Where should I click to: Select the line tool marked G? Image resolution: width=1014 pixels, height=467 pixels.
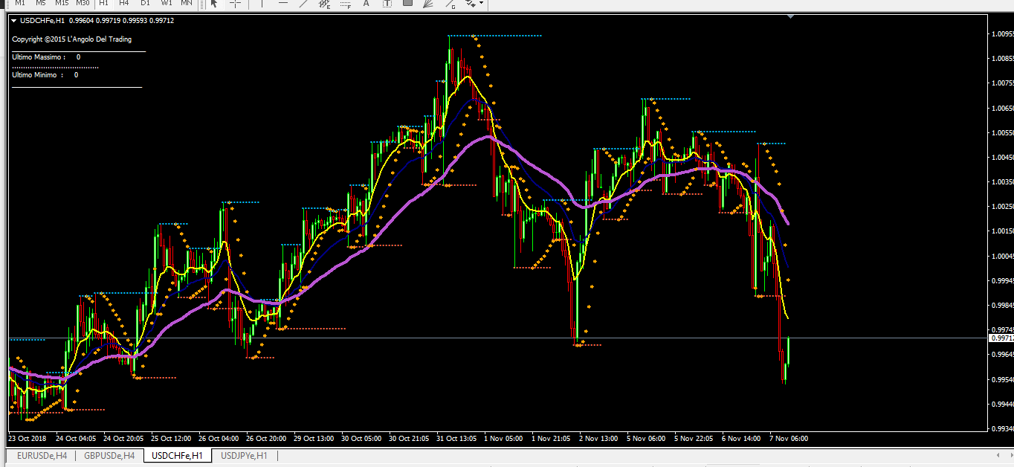(x=449, y=4)
